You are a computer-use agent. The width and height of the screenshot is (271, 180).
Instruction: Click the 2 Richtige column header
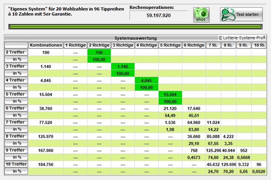point(99,45)
